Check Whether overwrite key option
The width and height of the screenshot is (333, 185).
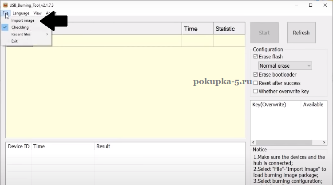[255, 92]
